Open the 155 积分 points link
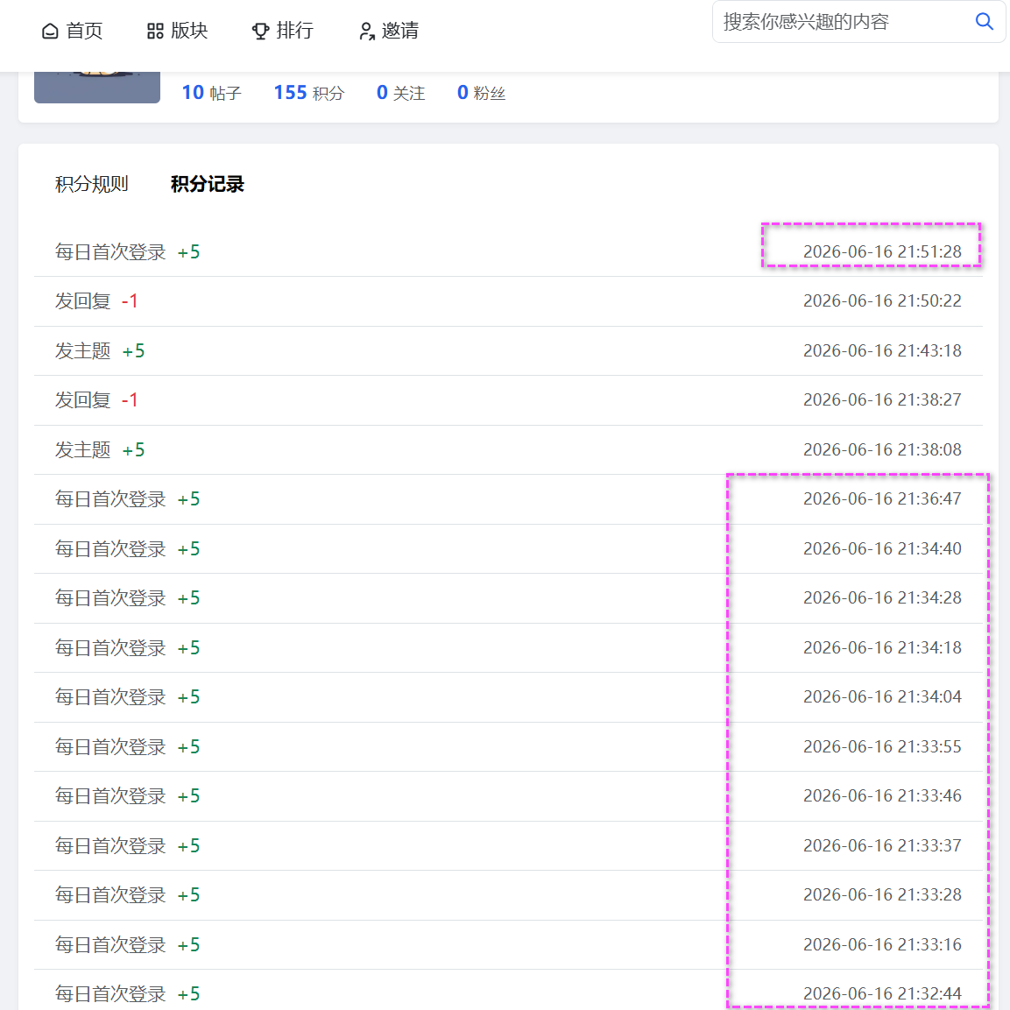 pyautogui.click(x=309, y=93)
